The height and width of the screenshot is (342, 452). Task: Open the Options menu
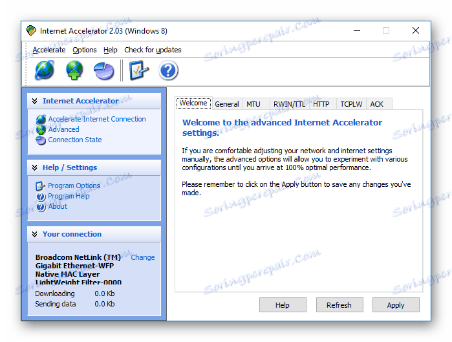[85, 50]
